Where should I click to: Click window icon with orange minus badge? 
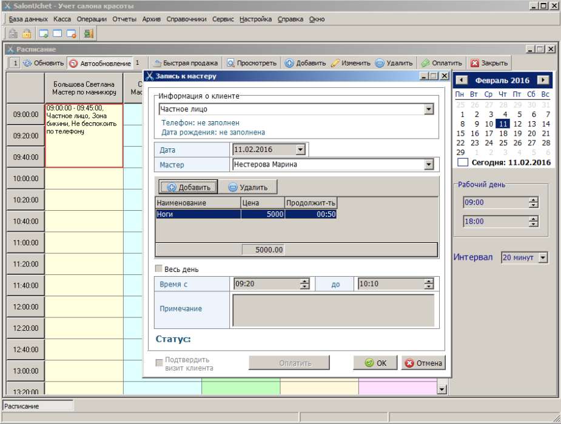point(72,33)
